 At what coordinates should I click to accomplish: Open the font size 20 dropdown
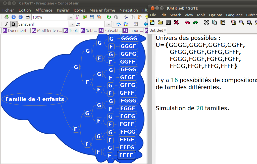[x=109, y=24]
